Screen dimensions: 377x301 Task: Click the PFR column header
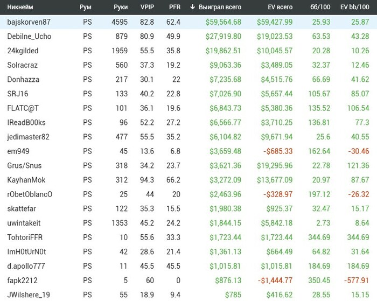(174, 7)
